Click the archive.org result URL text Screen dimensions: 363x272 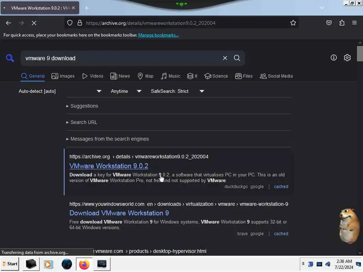(139, 157)
